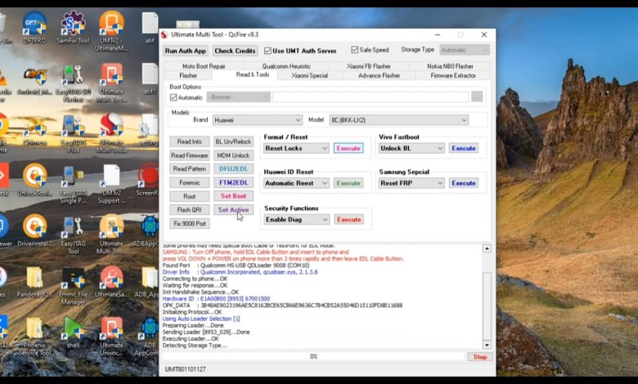
Task: Open the DFT PRO desktop icon
Action: 34,25
